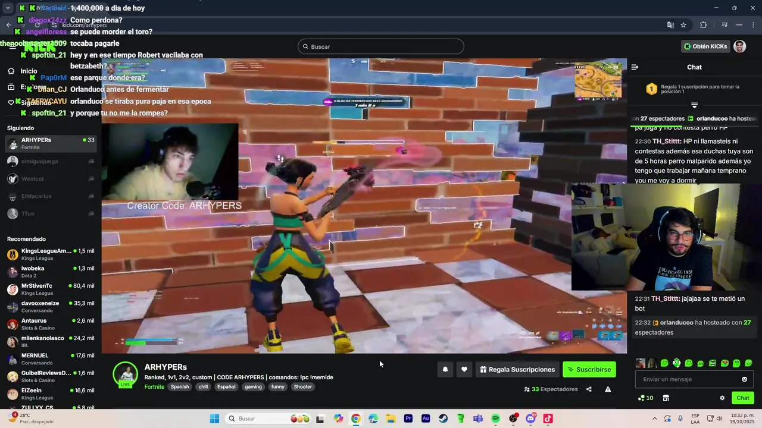Open GuibelReviewsD recommended channel
The height and width of the screenshot is (428, 762).
51,376
